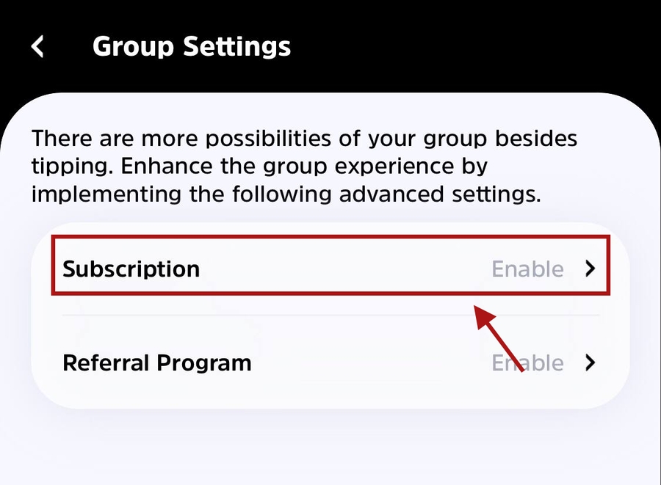Click the empty area below the settings card
Screen dimensions: 661x485
tap(330, 448)
